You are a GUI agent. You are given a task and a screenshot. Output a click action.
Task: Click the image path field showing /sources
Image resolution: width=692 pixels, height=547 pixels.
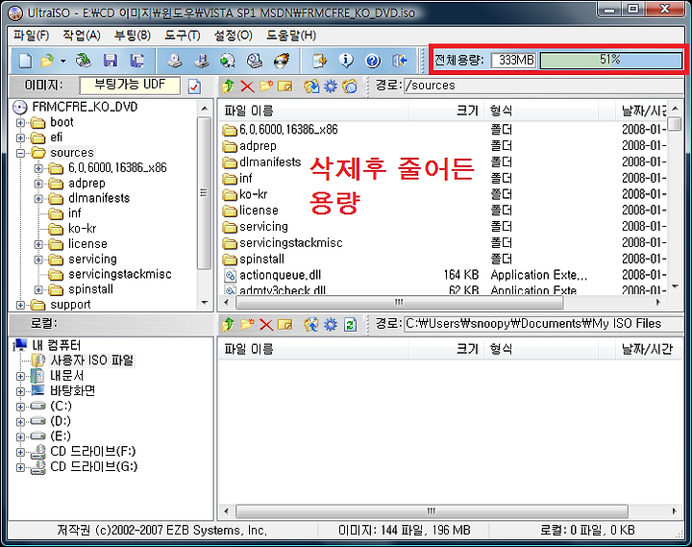[x=544, y=86]
